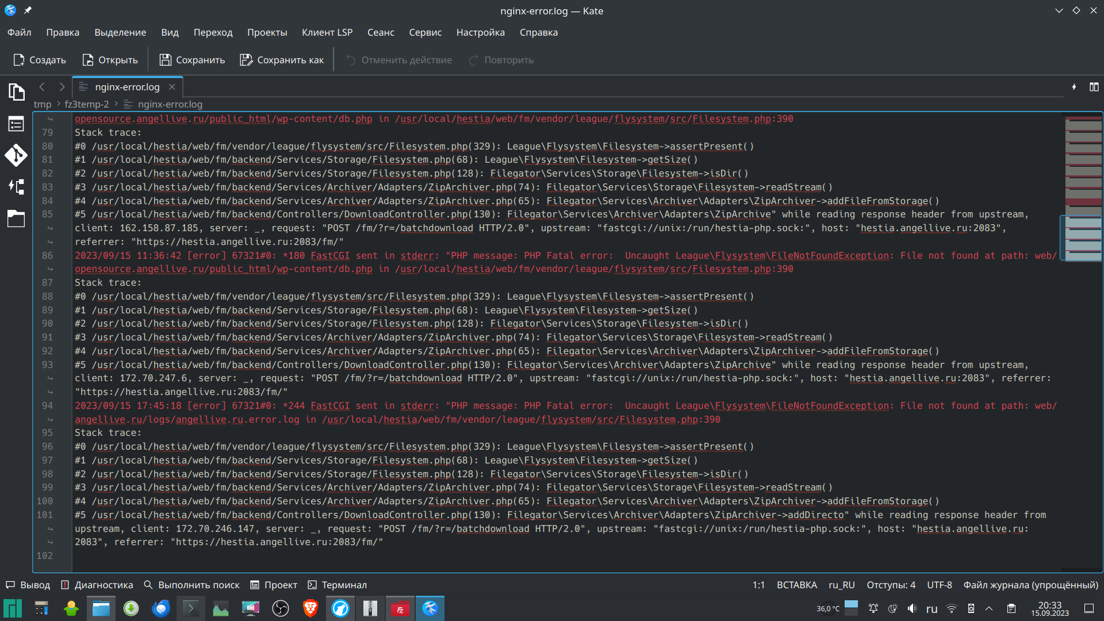The height and width of the screenshot is (621, 1104).
Task: Toggle ВСТАВКА insert mode indicator
Action: coord(796,585)
